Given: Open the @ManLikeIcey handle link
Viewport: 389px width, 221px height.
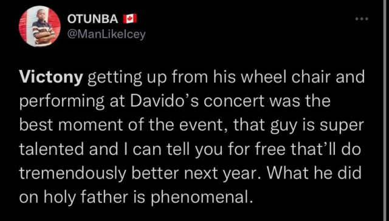Looking at the screenshot, I should tap(106, 35).
